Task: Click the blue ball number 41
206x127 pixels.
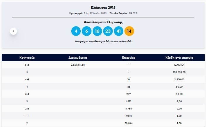Action: pyautogui.click(x=119, y=31)
